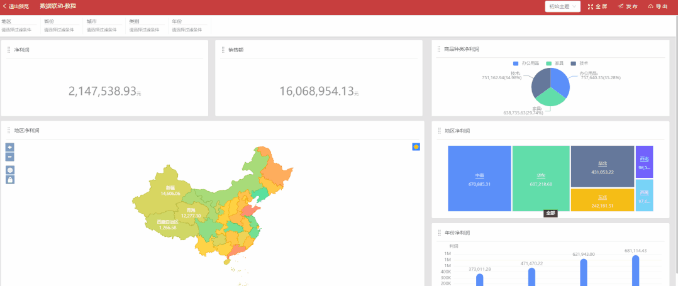Reset the map view with globe icon
Screen dimensions: 678x286
[x=9, y=170]
